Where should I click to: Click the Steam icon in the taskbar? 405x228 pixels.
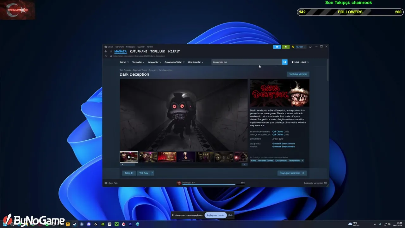(x=75, y=224)
